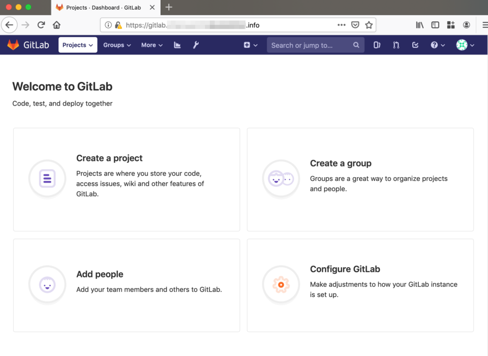Open the Create a project card icon

tap(47, 179)
